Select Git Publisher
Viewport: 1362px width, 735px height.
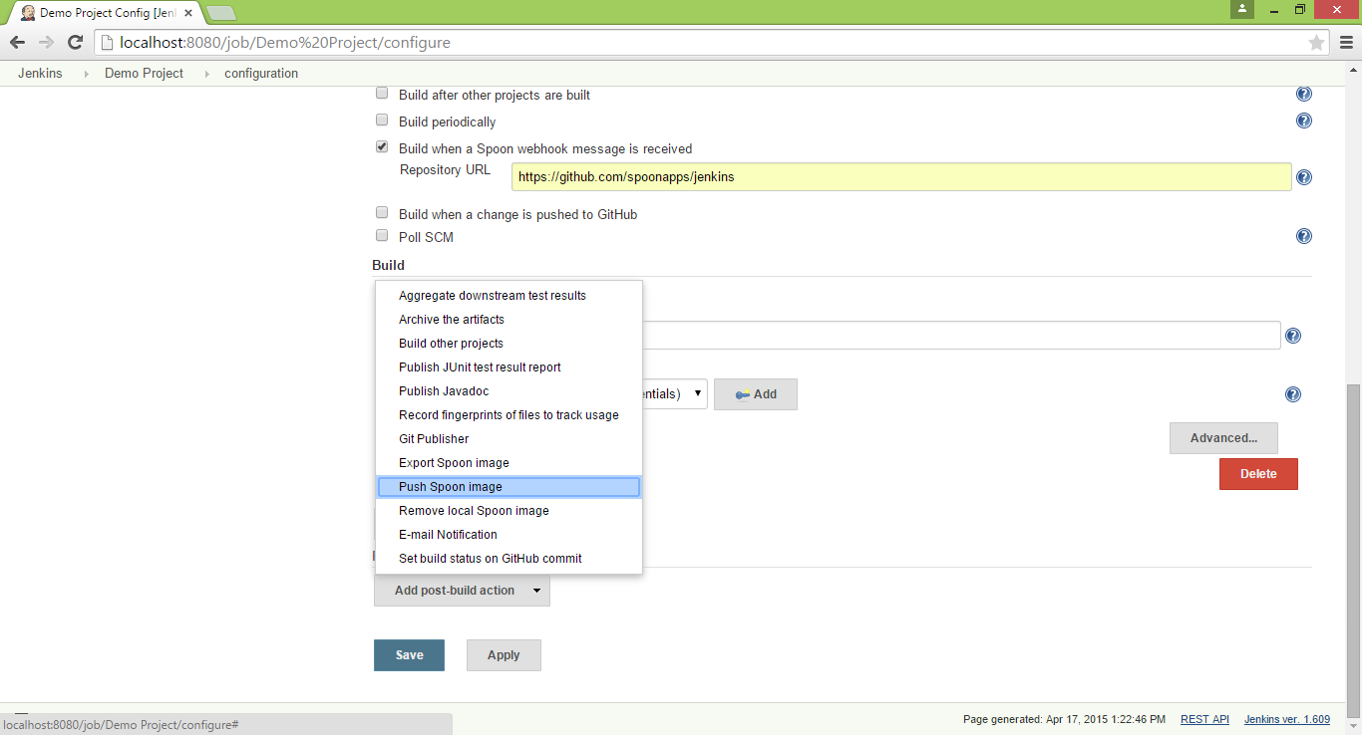509,439
